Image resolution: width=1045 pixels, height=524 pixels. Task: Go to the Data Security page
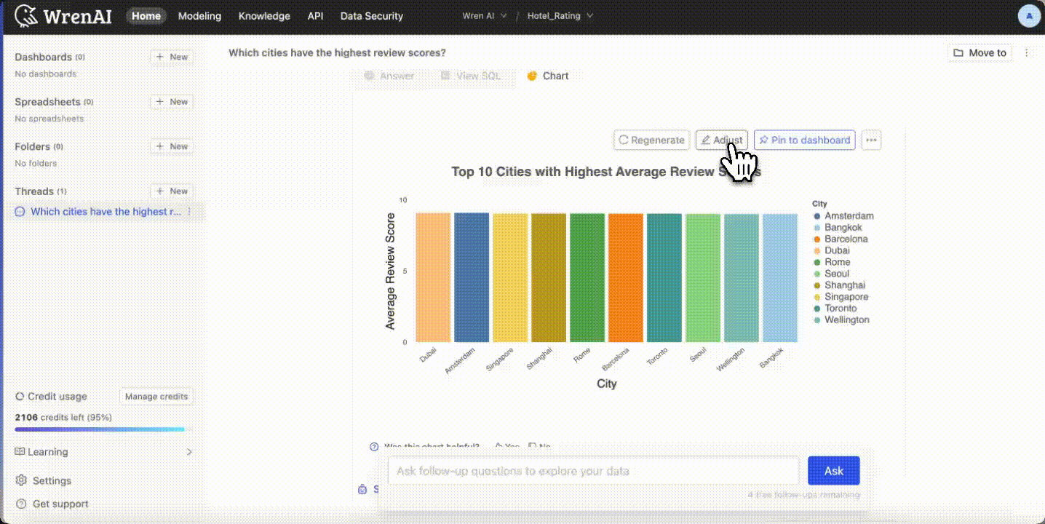(371, 16)
